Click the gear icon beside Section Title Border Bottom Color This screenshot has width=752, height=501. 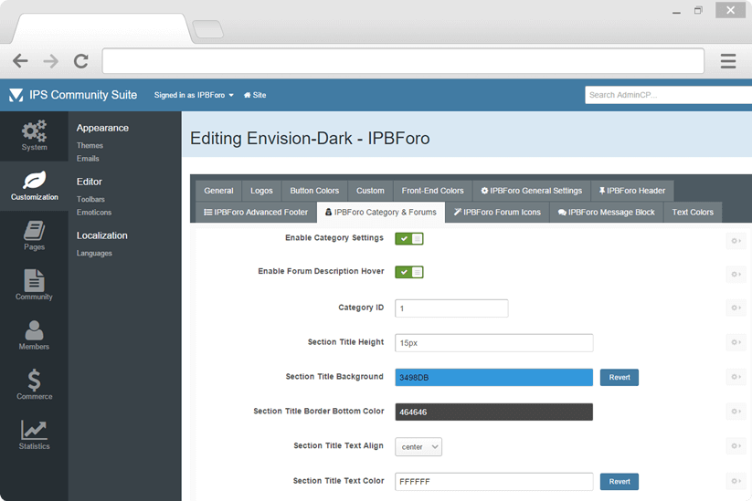[x=736, y=412]
